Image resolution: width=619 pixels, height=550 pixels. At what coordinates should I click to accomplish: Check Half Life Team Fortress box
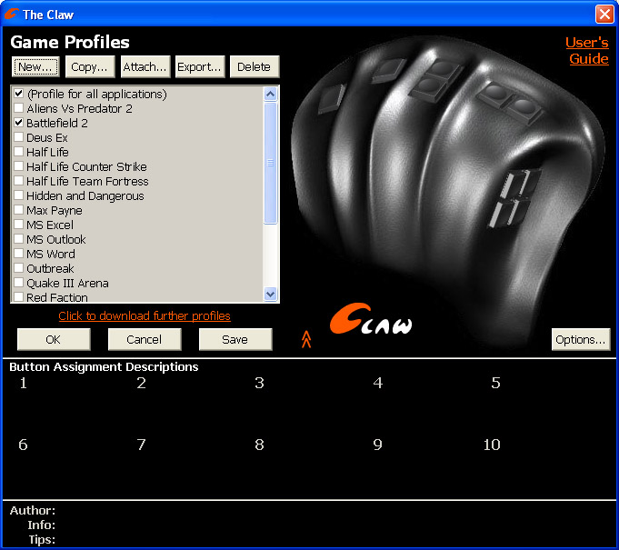tap(18, 181)
